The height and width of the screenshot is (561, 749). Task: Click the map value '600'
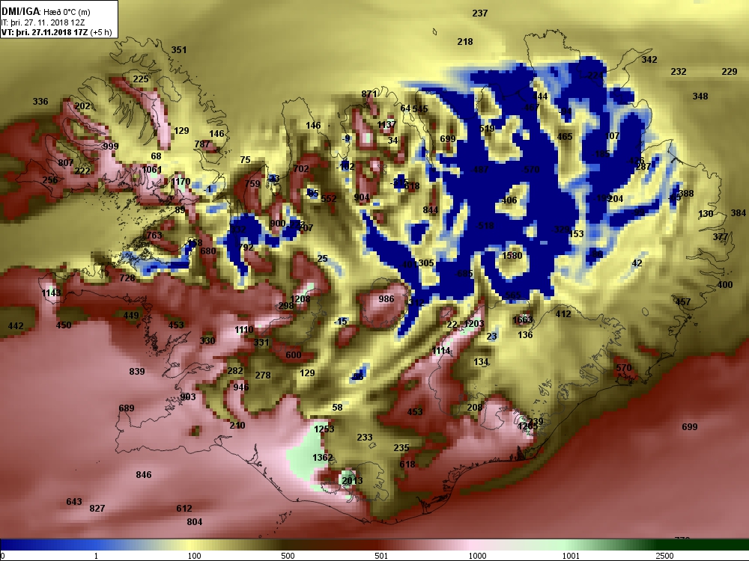pos(294,355)
